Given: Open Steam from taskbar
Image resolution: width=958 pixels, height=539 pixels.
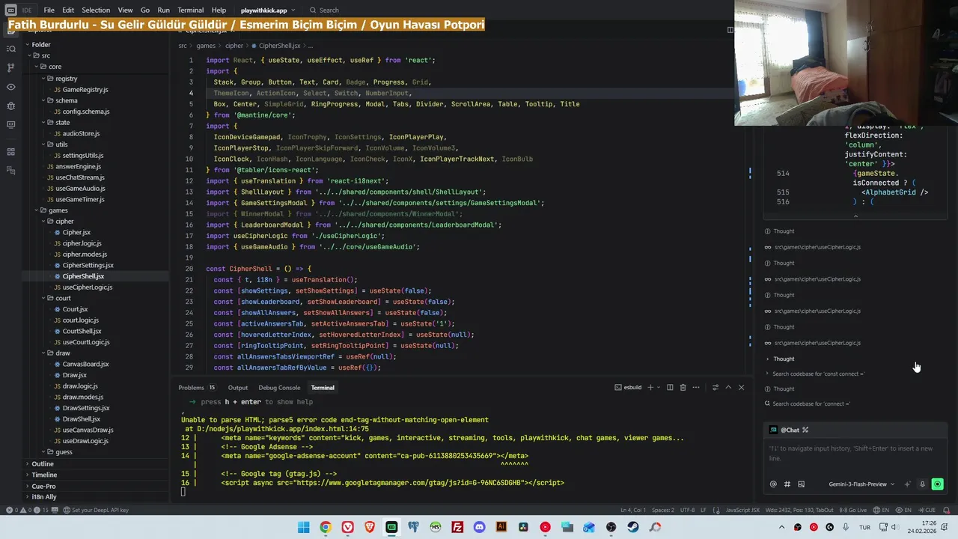Looking at the screenshot, I should point(633,527).
